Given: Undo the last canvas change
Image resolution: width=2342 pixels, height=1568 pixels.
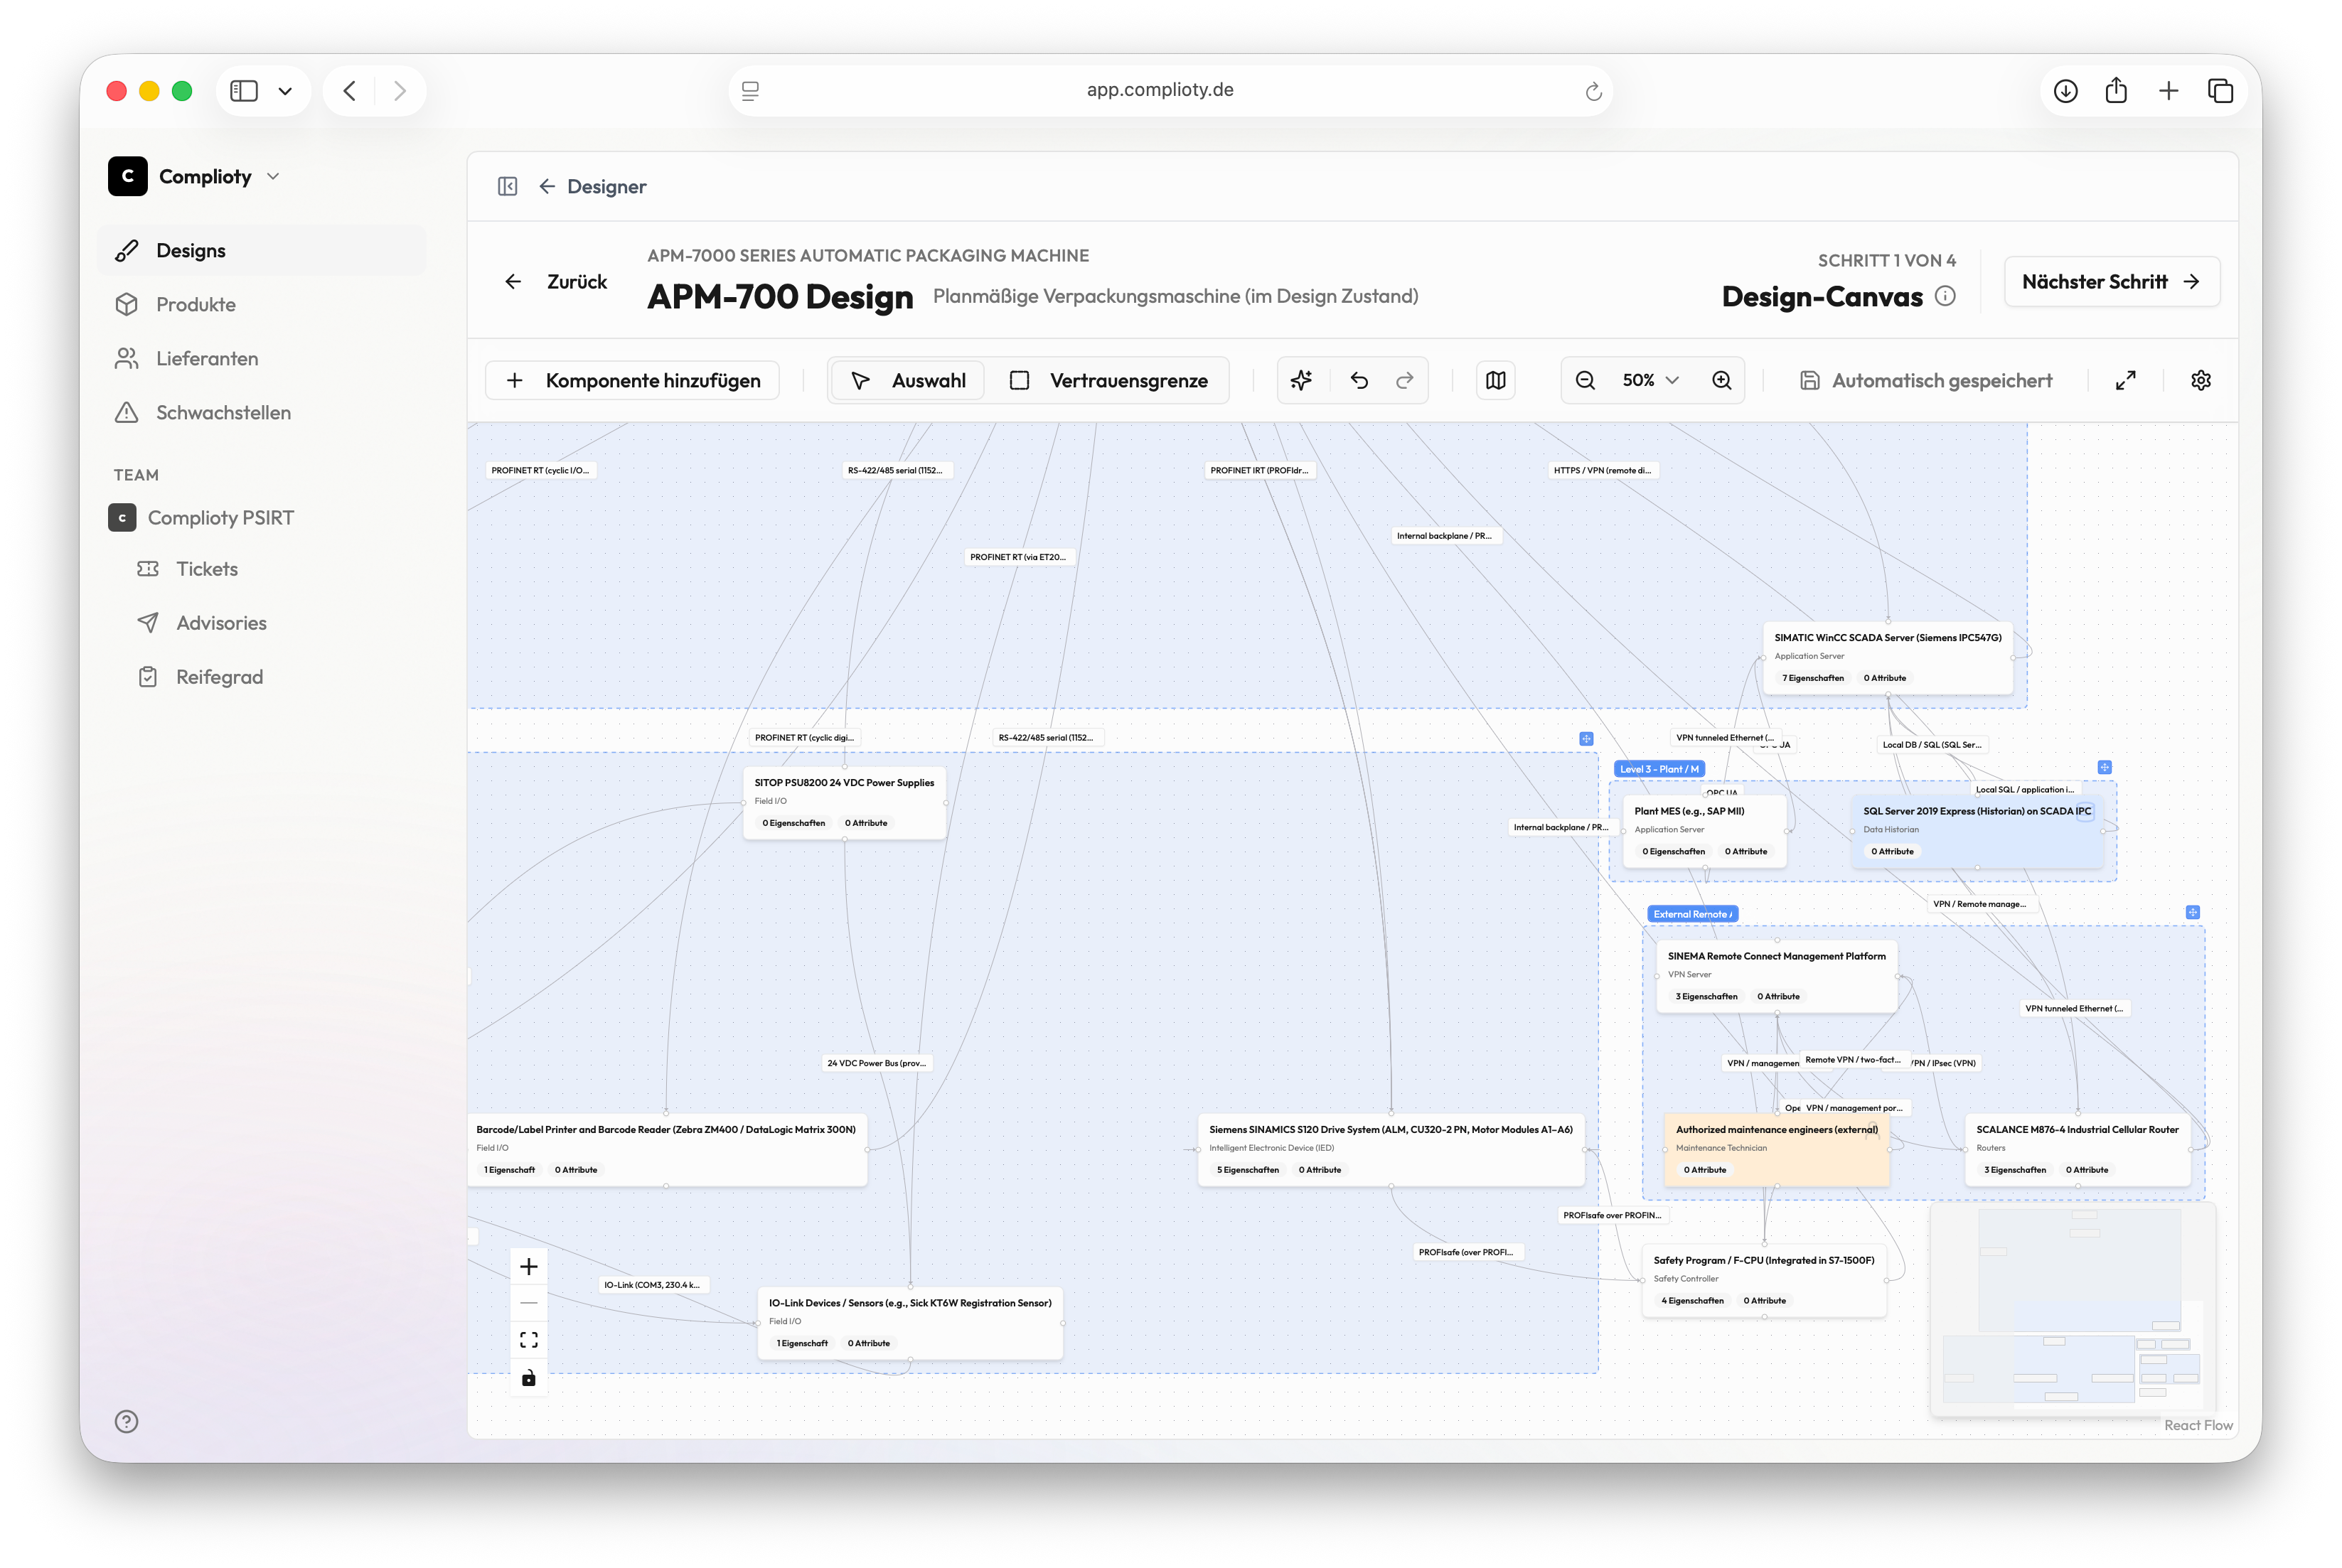Looking at the screenshot, I should tap(1359, 380).
